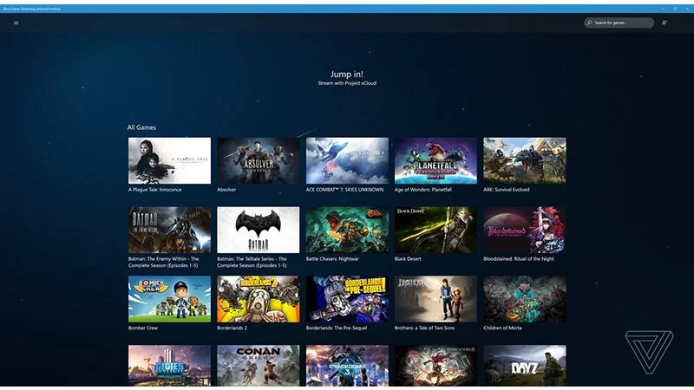Choose the Borderlands 2 cover art
This screenshot has height=390, width=694.
tap(258, 299)
